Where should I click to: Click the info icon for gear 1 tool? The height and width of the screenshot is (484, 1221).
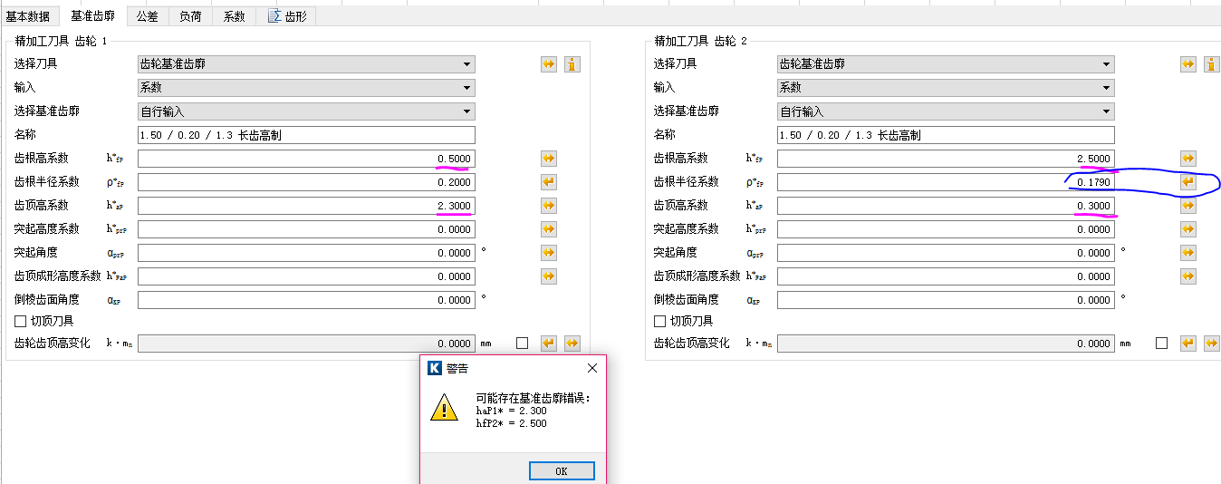coord(572,64)
